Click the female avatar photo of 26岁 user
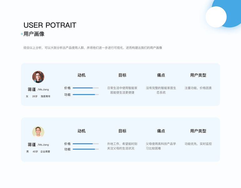Image resolution: width=241 pixels, height=188 pixels. click(x=38, y=77)
